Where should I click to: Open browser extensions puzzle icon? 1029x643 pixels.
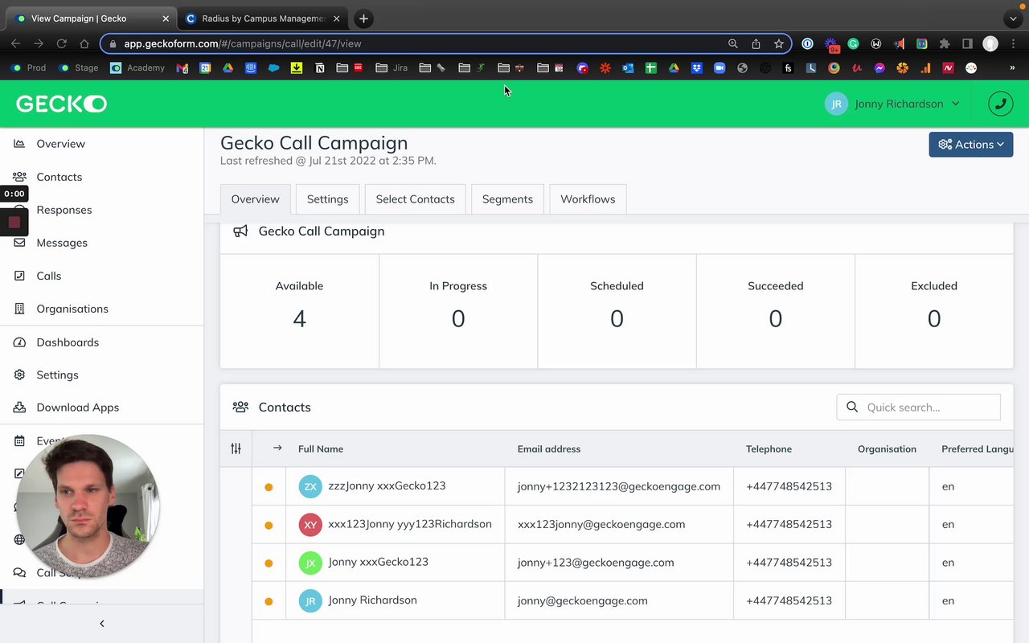(945, 43)
